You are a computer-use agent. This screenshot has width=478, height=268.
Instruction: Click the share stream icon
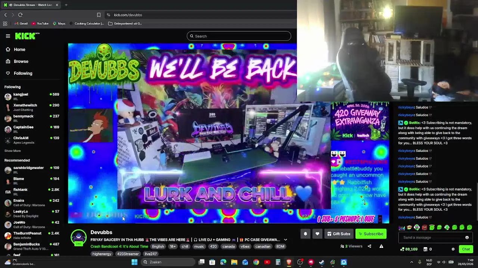pyautogui.click(x=369, y=246)
